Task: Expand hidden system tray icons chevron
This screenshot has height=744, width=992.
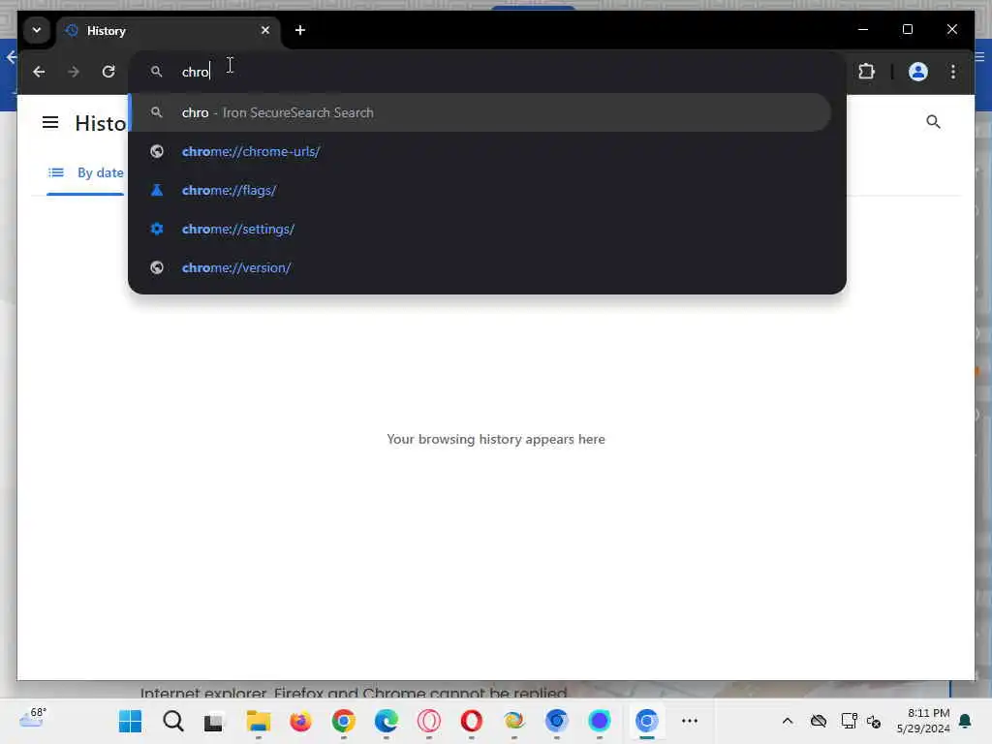Action: [x=788, y=721]
